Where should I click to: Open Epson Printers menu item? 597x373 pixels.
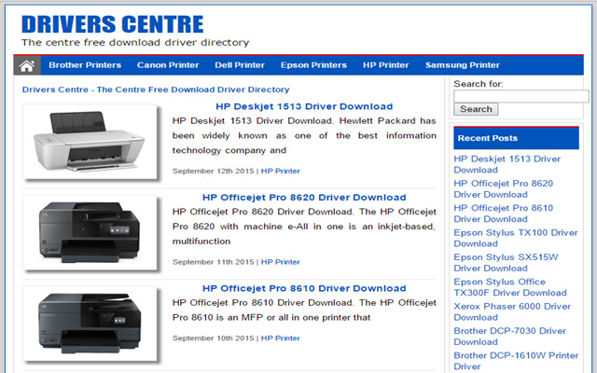313,65
